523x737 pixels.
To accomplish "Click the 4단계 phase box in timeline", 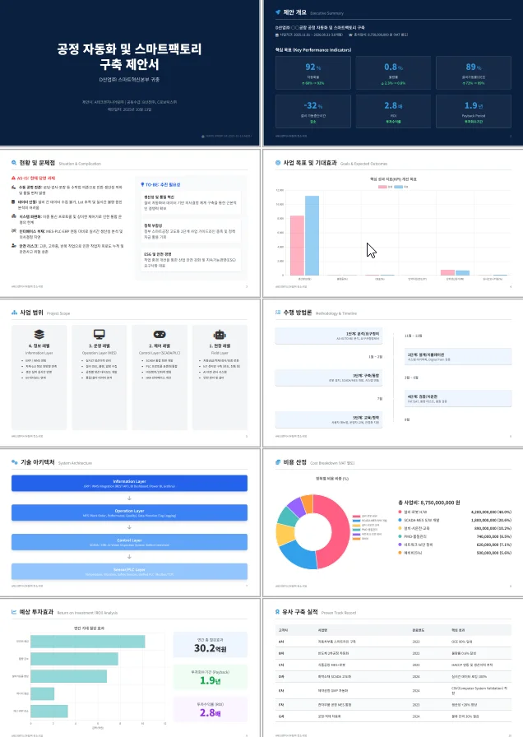I will click(x=458, y=398).
